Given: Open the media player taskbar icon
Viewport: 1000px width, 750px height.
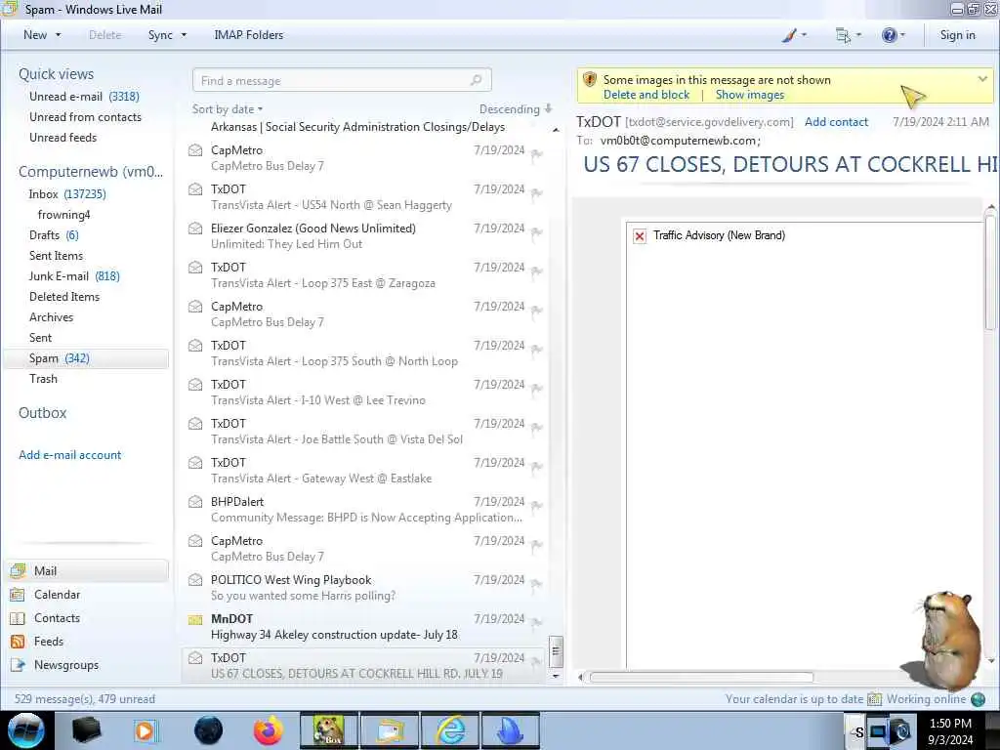Looking at the screenshot, I should coord(146,730).
